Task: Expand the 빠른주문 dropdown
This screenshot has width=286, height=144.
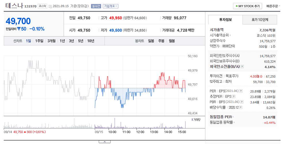Action: point(273,6)
